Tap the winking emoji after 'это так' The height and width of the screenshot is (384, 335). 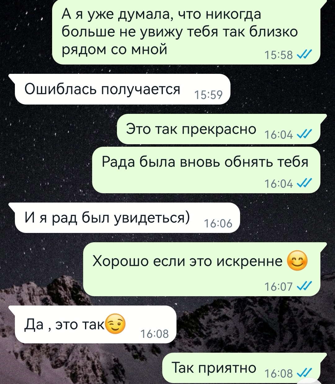click(x=116, y=324)
